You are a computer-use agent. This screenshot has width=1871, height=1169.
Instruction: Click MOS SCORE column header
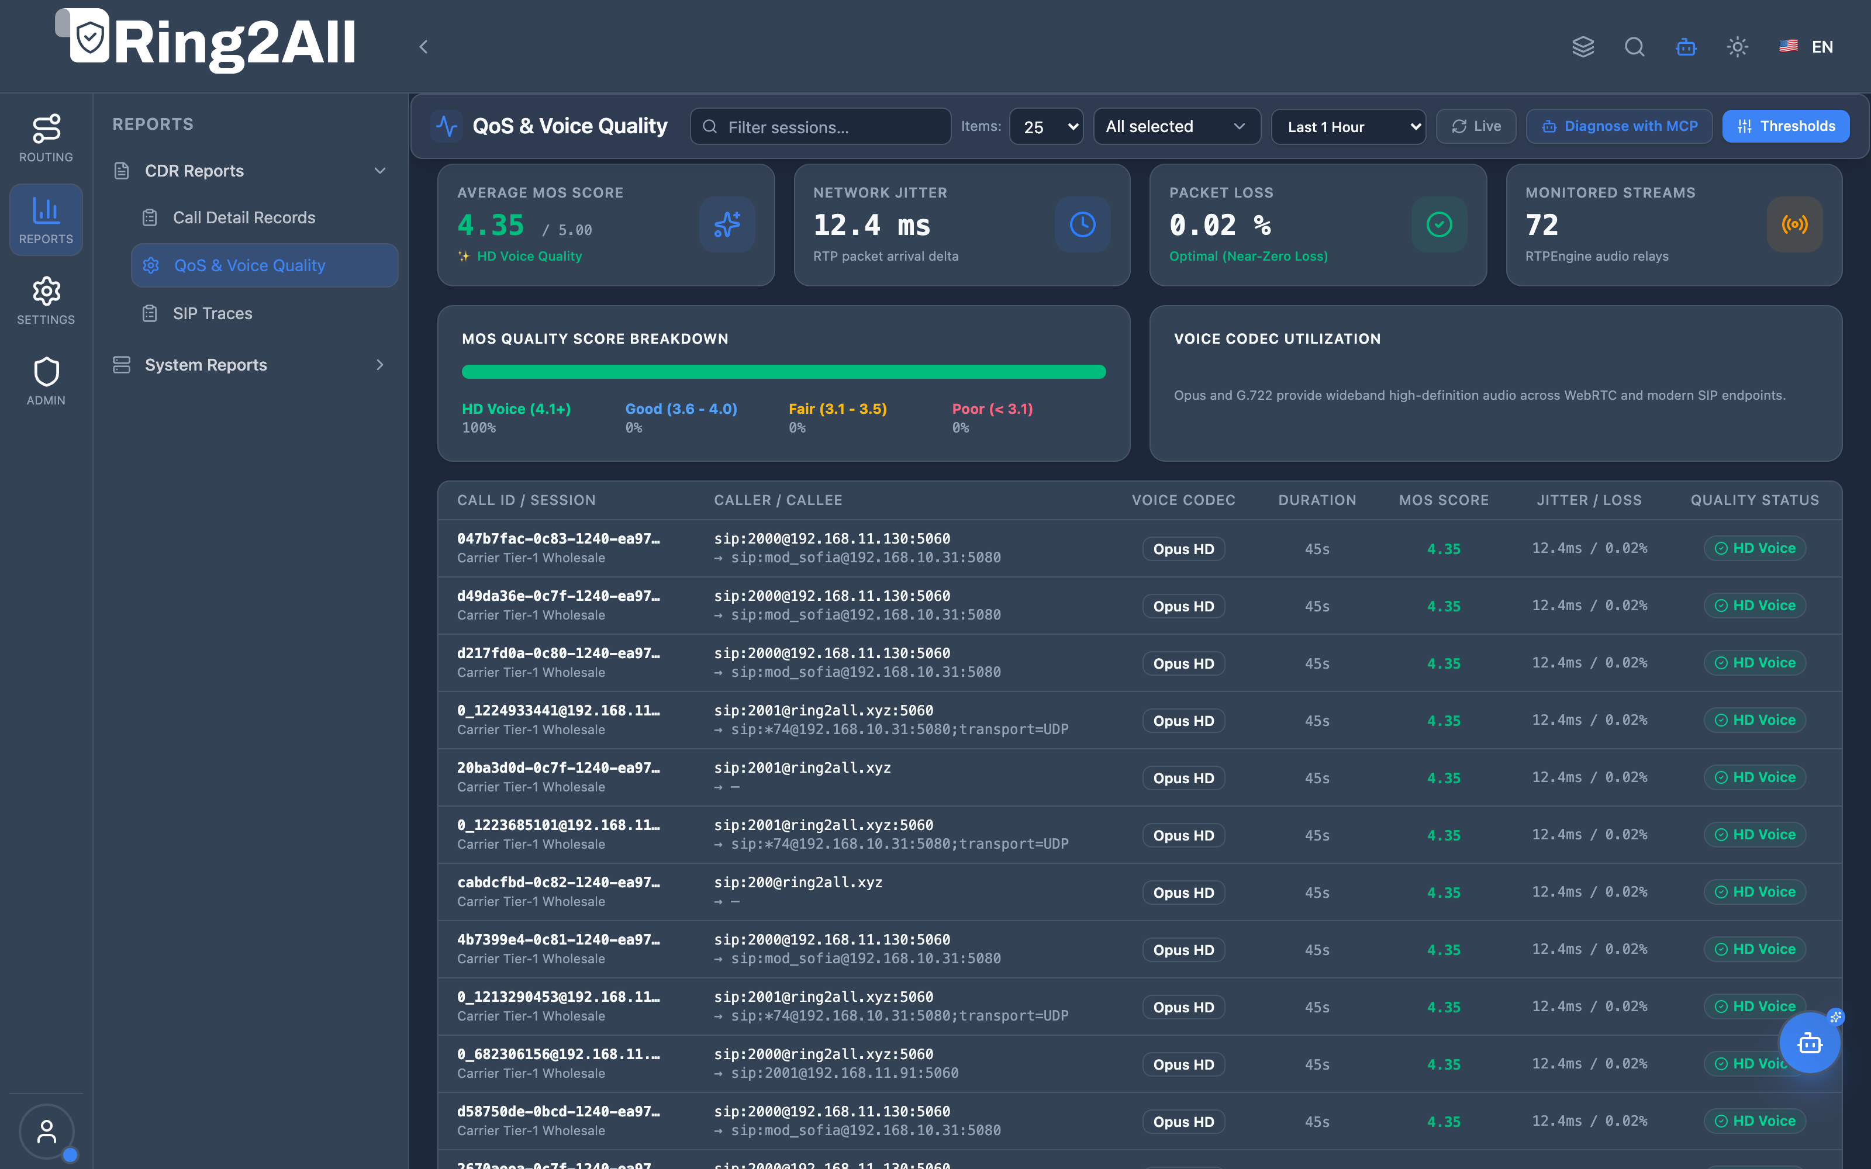pos(1444,500)
